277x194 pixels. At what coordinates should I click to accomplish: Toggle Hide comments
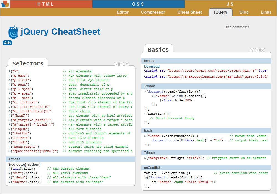click(237, 27)
